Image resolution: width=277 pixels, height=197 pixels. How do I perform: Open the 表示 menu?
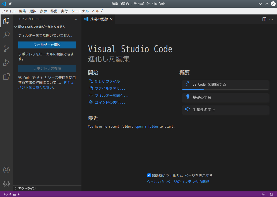coord(43,11)
